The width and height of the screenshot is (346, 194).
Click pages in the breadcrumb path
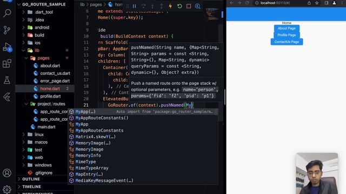96,4
